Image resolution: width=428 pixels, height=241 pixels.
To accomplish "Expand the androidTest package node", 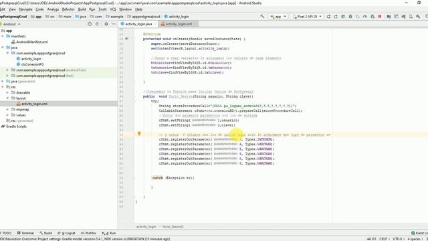I will 7,70.
